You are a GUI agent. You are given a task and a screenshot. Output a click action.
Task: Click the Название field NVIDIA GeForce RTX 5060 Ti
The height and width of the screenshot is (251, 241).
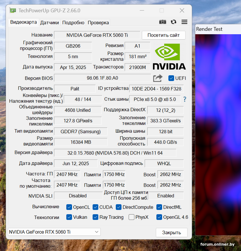pyautogui.click(x=97, y=35)
